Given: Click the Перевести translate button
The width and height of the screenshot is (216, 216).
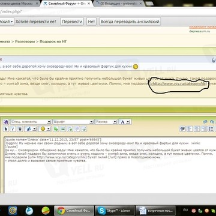Looking at the screenshot, I should pyautogui.click(x=72, y=22).
